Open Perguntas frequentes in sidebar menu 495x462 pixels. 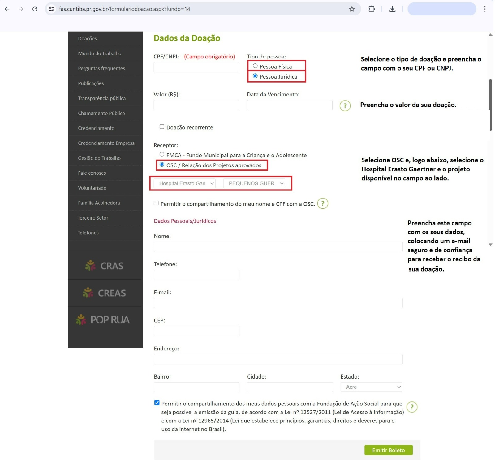[101, 68]
